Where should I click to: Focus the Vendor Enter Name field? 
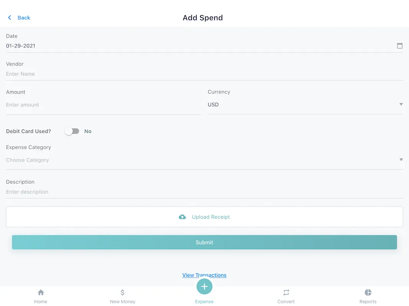click(205, 74)
